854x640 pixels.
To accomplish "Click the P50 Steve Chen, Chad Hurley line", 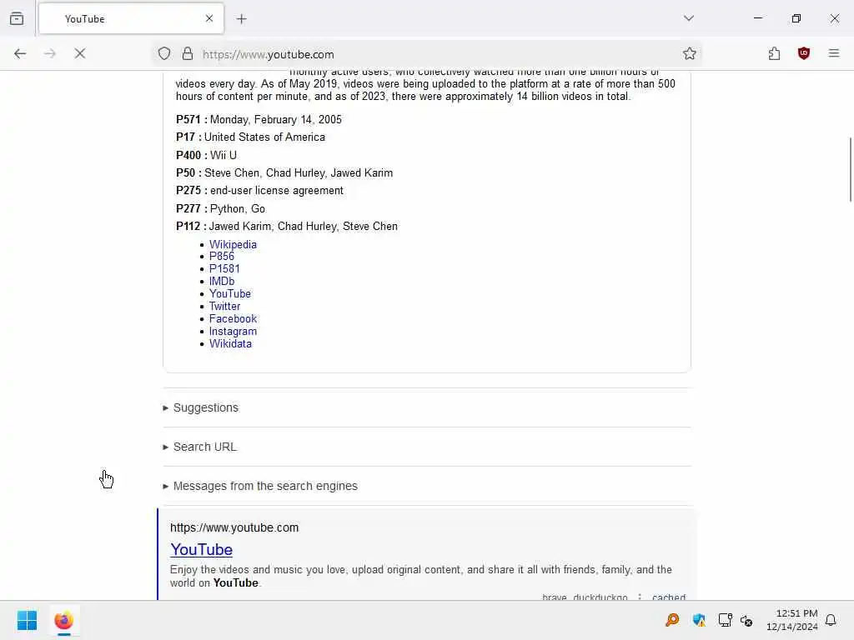I will pyautogui.click(x=284, y=173).
